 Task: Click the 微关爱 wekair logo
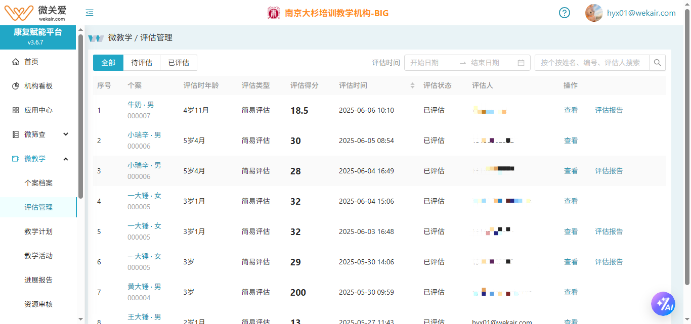(x=35, y=12)
